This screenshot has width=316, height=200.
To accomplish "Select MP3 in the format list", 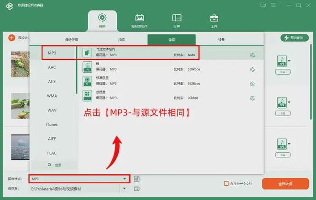I will (52, 53).
